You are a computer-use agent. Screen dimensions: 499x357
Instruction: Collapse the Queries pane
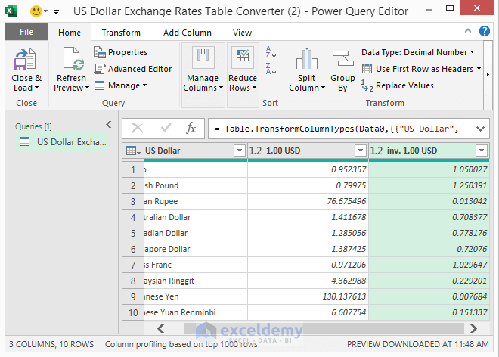coord(109,125)
